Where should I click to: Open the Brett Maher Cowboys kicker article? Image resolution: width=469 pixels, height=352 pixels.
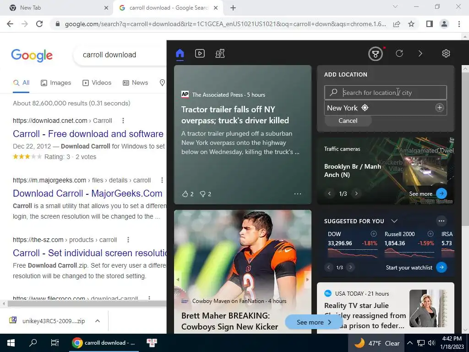pyautogui.click(x=230, y=321)
